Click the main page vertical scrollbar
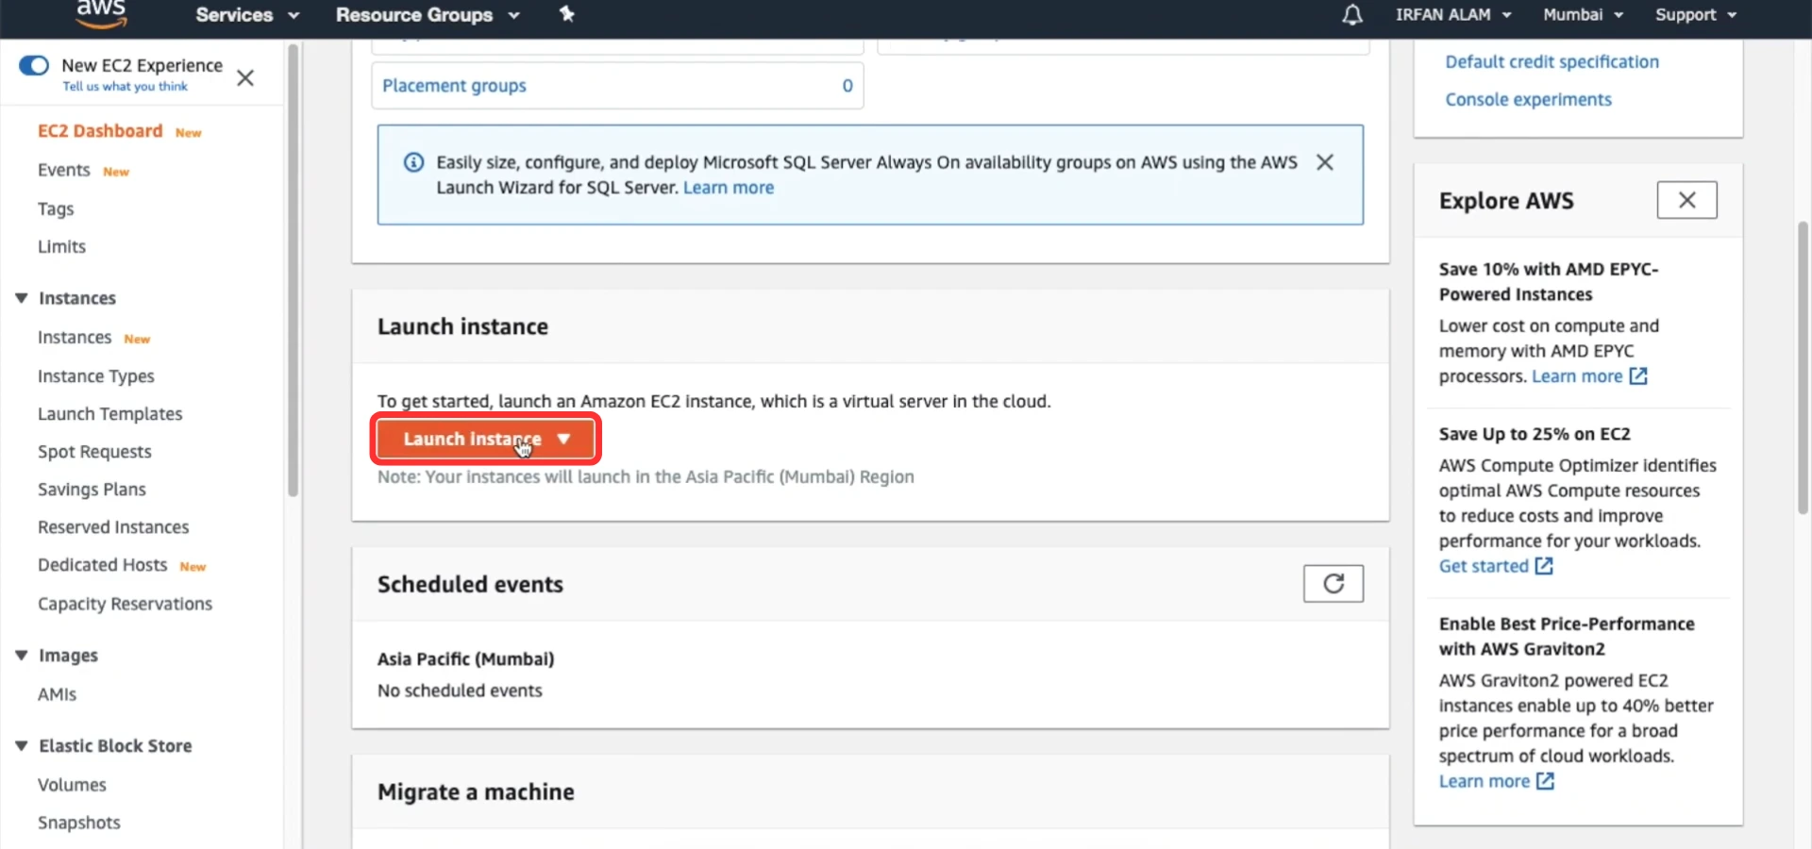 (x=1803, y=368)
